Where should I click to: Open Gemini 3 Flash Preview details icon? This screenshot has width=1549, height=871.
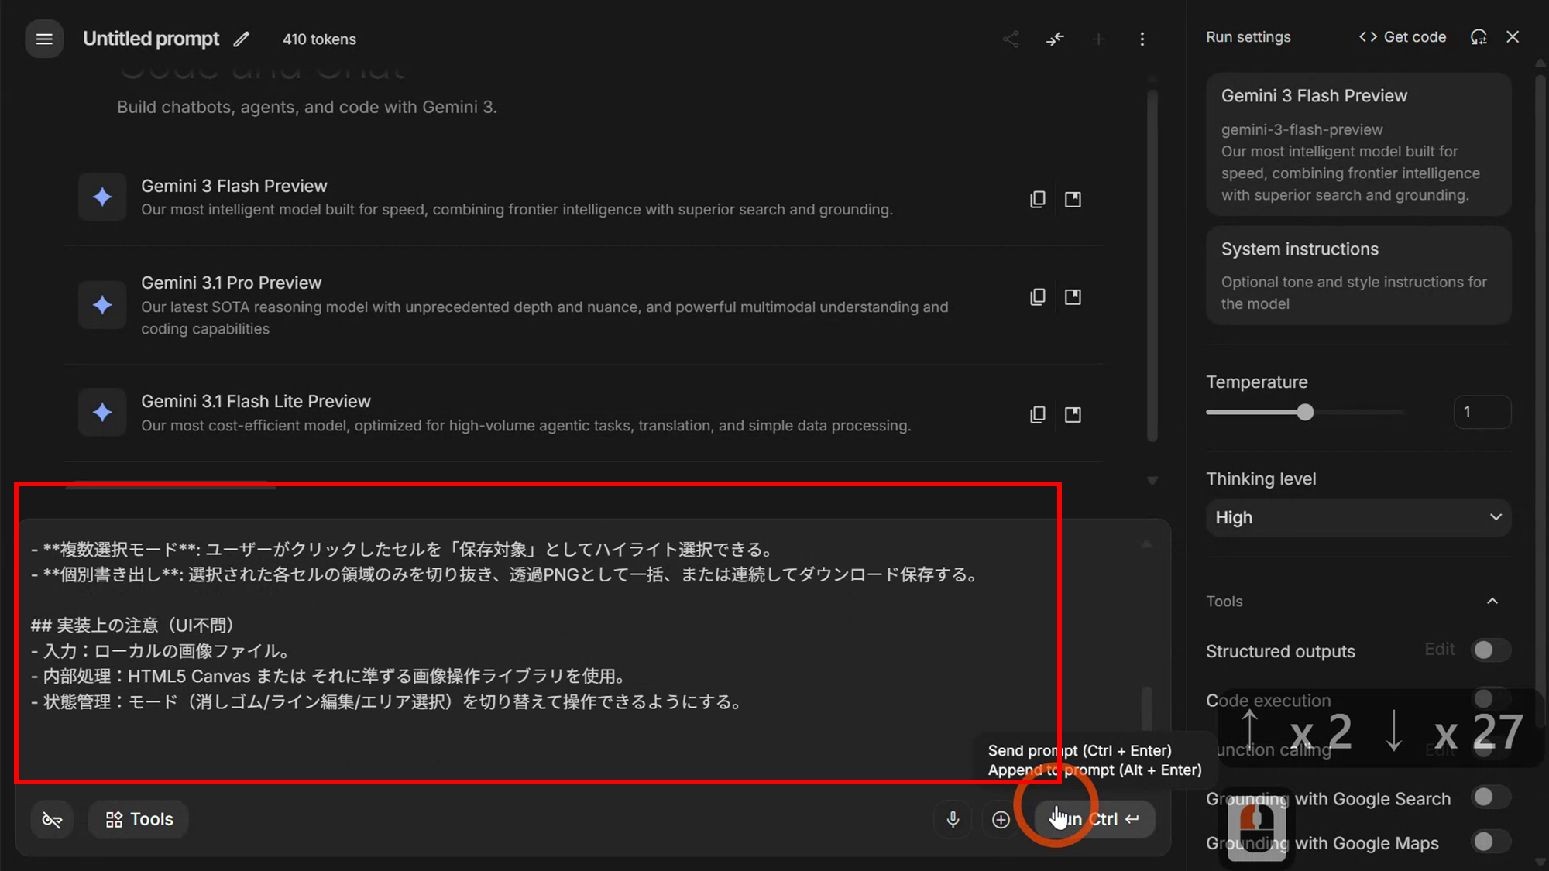(x=1073, y=199)
